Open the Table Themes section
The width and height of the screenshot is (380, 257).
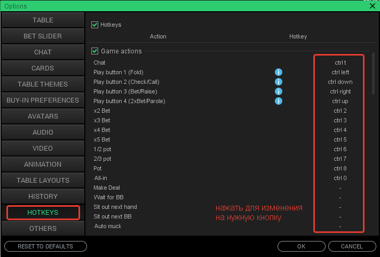[43, 84]
